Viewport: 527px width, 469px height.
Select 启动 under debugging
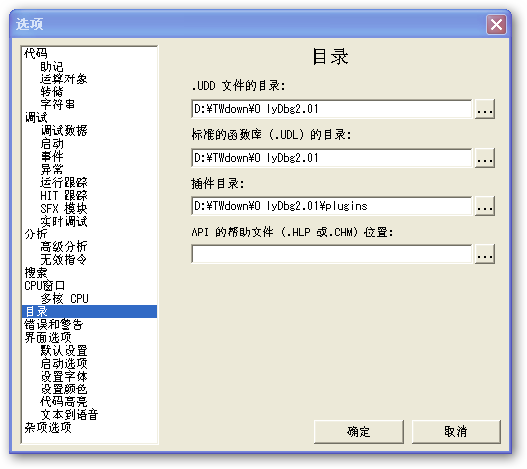52,143
